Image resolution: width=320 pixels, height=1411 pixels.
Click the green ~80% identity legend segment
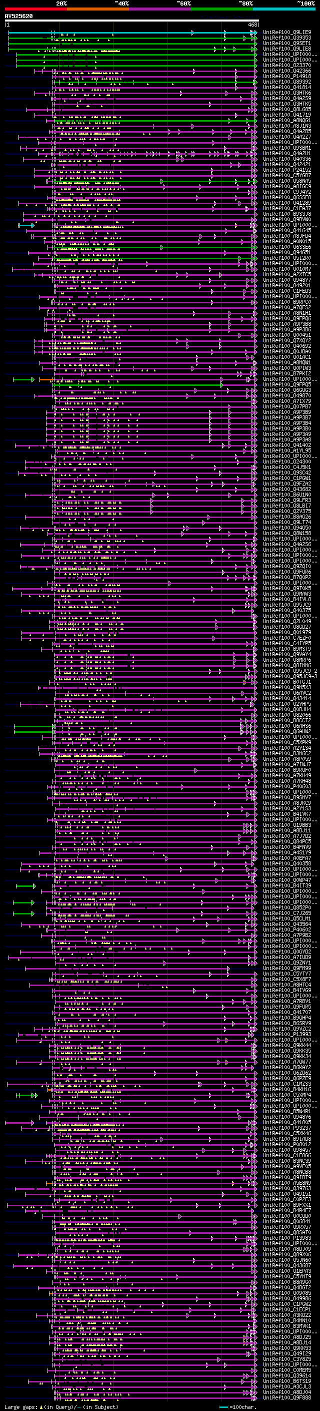(x=222, y=9)
